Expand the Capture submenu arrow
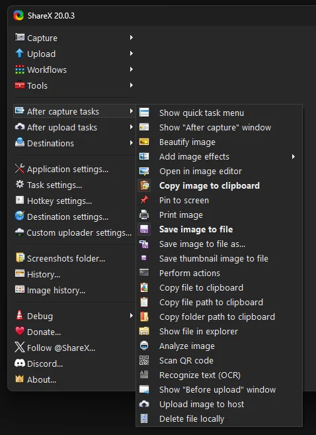 tap(132, 37)
